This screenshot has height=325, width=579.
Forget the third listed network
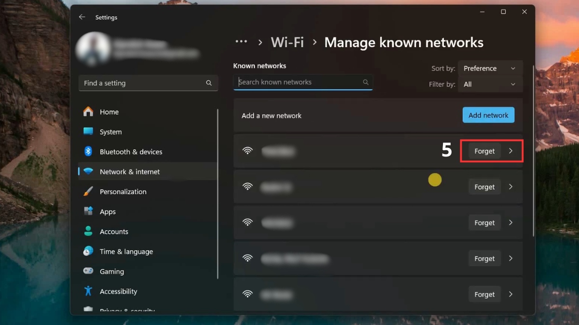484,223
